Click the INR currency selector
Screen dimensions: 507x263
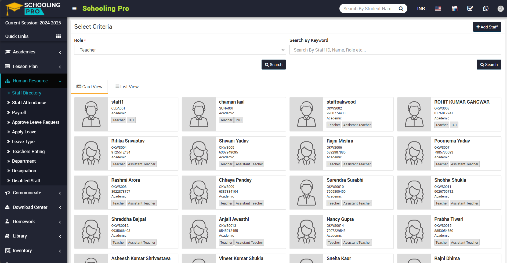[x=421, y=9]
